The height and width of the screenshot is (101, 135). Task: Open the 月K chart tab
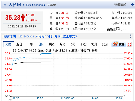pyautogui.click(x=62, y=44)
